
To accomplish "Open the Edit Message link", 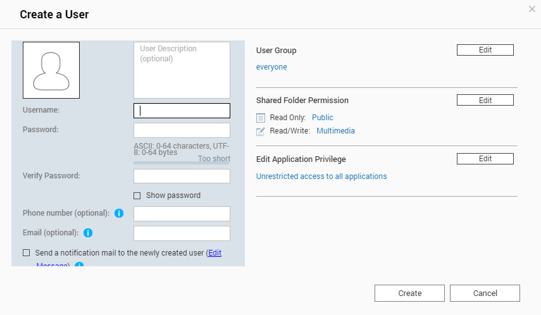I will tap(215, 253).
